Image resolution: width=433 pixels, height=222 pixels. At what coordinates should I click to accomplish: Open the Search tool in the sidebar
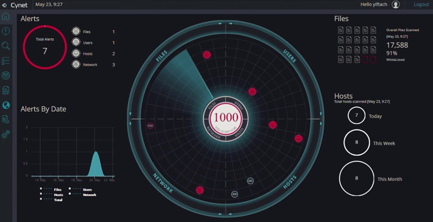[x=6, y=46]
